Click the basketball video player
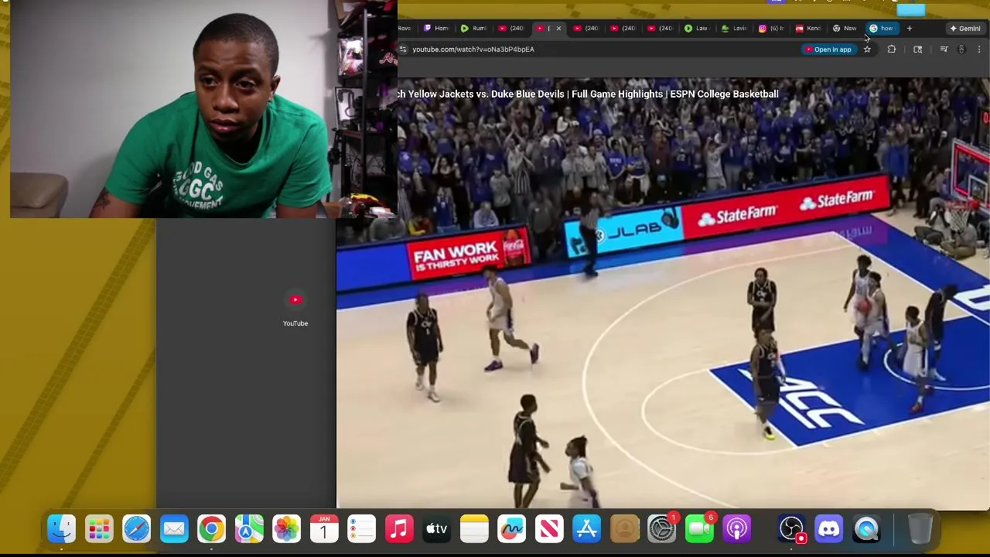 pos(663,294)
